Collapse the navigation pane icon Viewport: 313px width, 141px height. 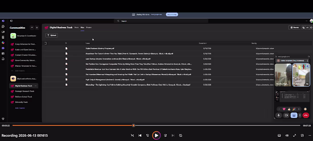(11, 21)
